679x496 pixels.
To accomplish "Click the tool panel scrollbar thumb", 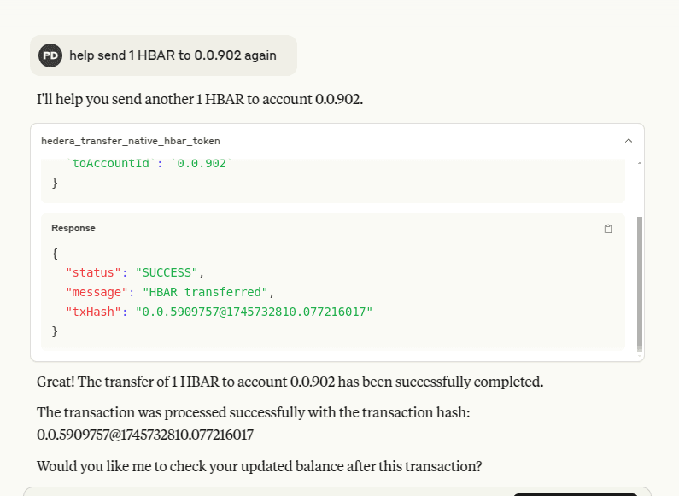I will [640, 283].
